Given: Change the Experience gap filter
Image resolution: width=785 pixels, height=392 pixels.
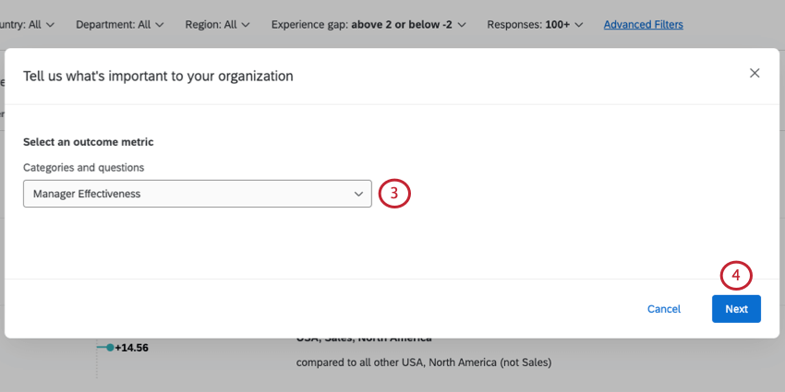Looking at the screenshot, I should click(x=368, y=24).
